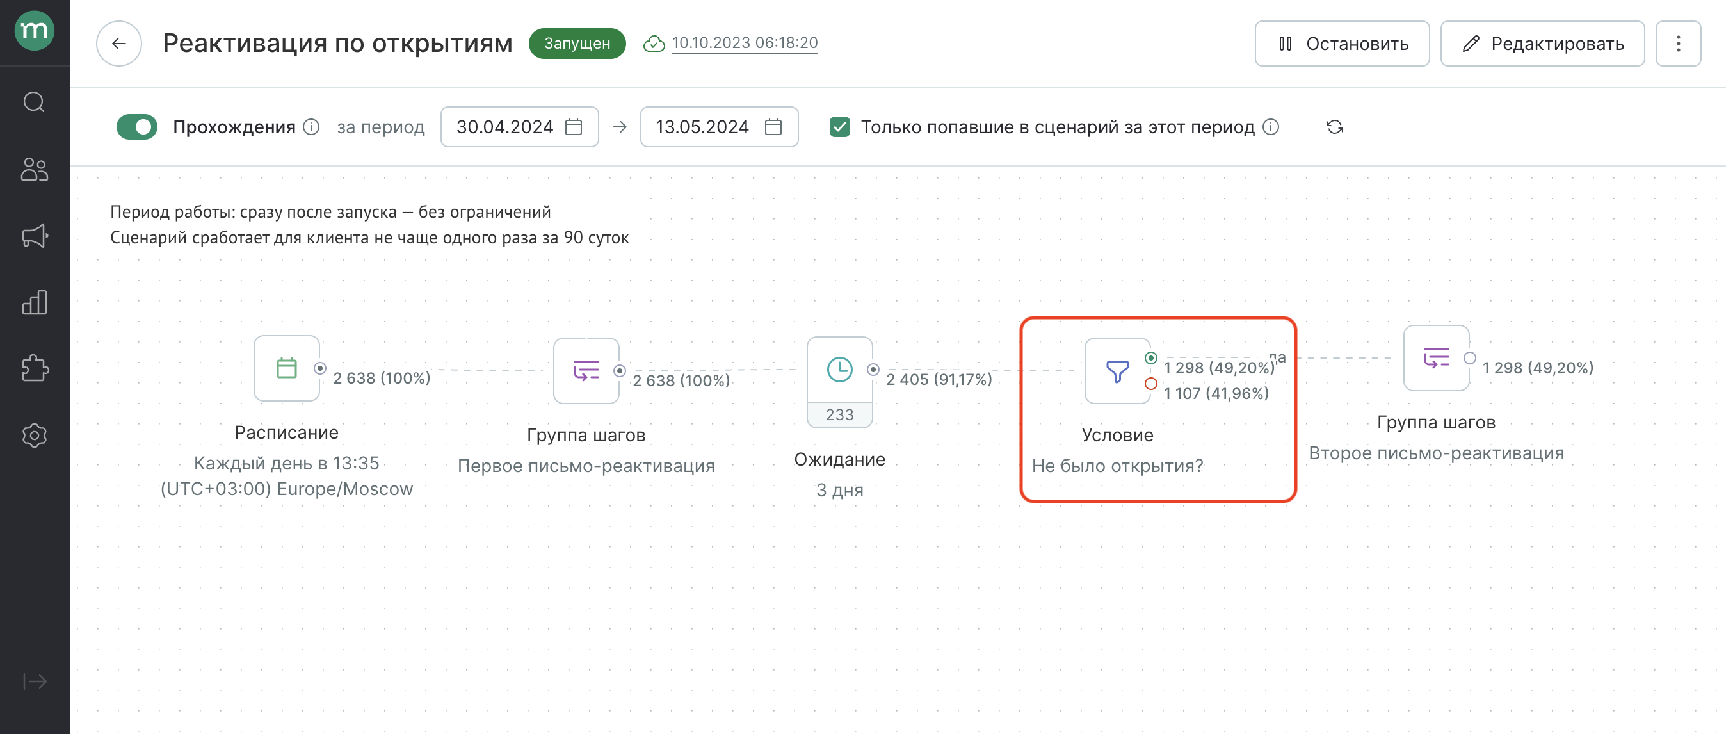Click the start date field 30.04.2024
The image size is (1726, 734).
point(519,127)
